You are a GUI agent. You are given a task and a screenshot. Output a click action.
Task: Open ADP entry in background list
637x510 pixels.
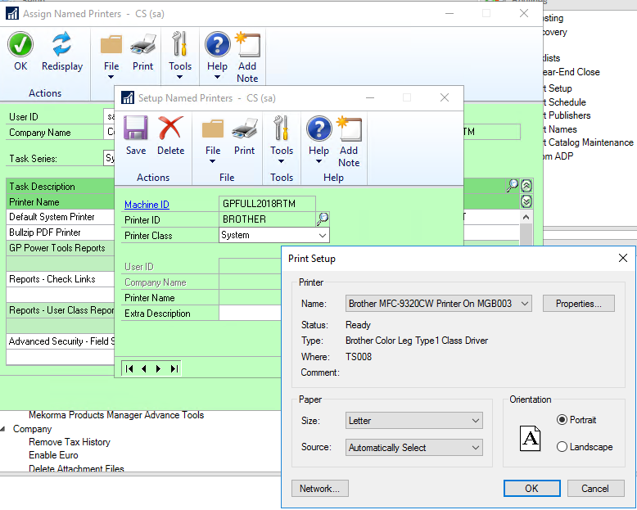click(558, 156)
